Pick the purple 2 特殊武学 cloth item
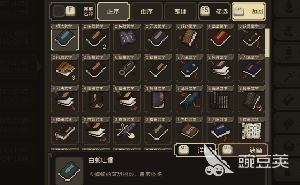This screenshot has width=300, height=185. point(127,37)
